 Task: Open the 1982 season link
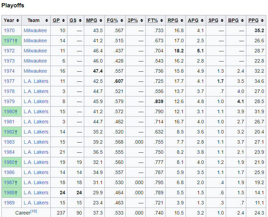coord(9,132)
